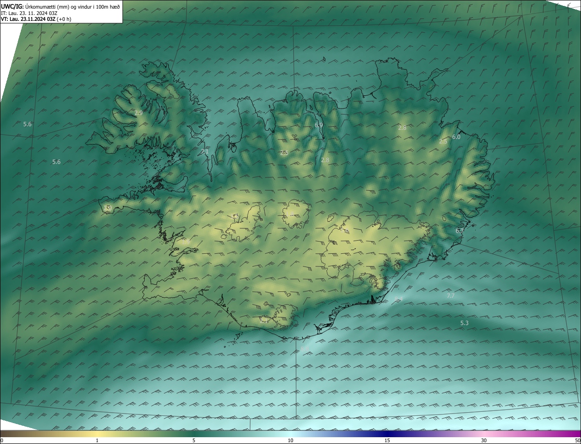Click the UWC/IG Úrkomumætti title text
Screen dimensions: 581x444
coord(60,6)
